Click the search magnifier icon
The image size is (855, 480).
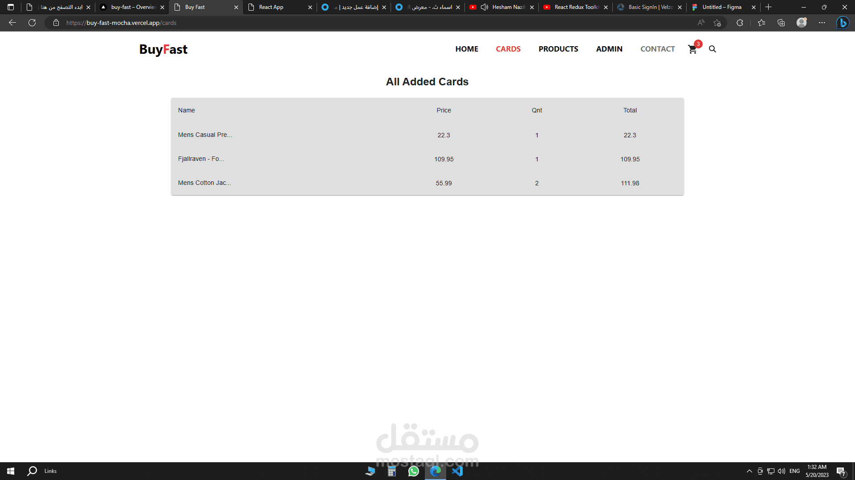point(712,49)
